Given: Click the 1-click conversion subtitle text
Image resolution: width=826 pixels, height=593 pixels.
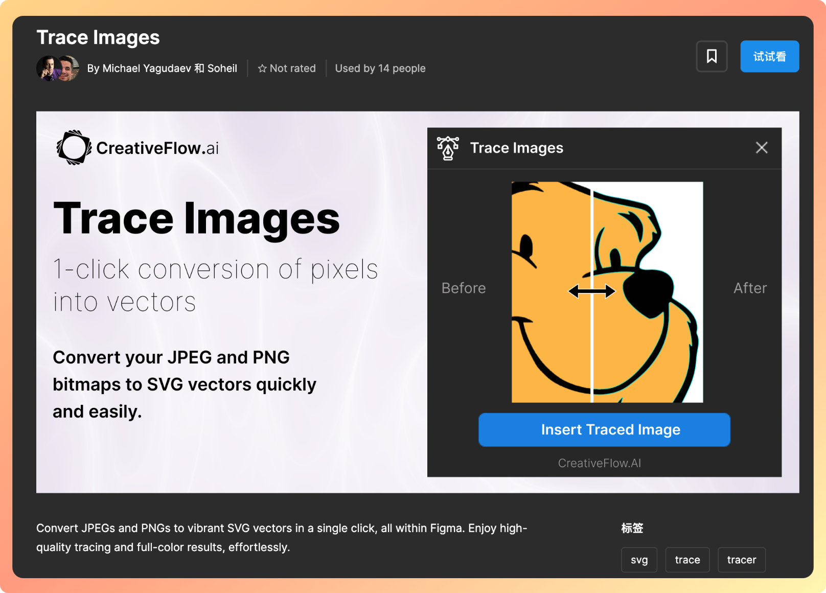Looking at the screenshot, I should pyautogui.click(x=215, y=285).
